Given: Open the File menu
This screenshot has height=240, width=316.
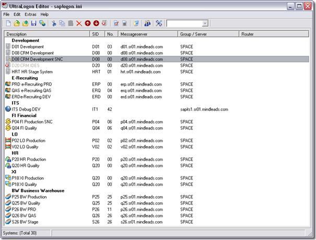Looking at the screenshot, I should click(6, 14).
